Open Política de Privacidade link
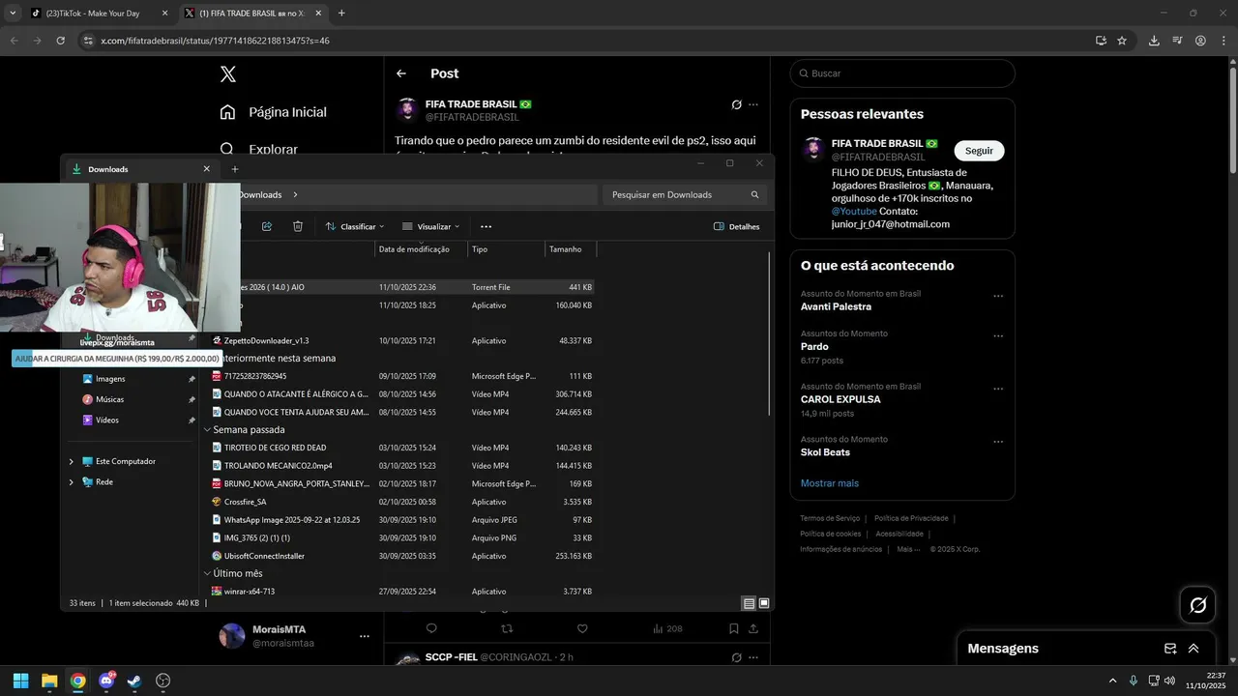The width and height of the screenshot is (1238, 696). coord(911,518)
